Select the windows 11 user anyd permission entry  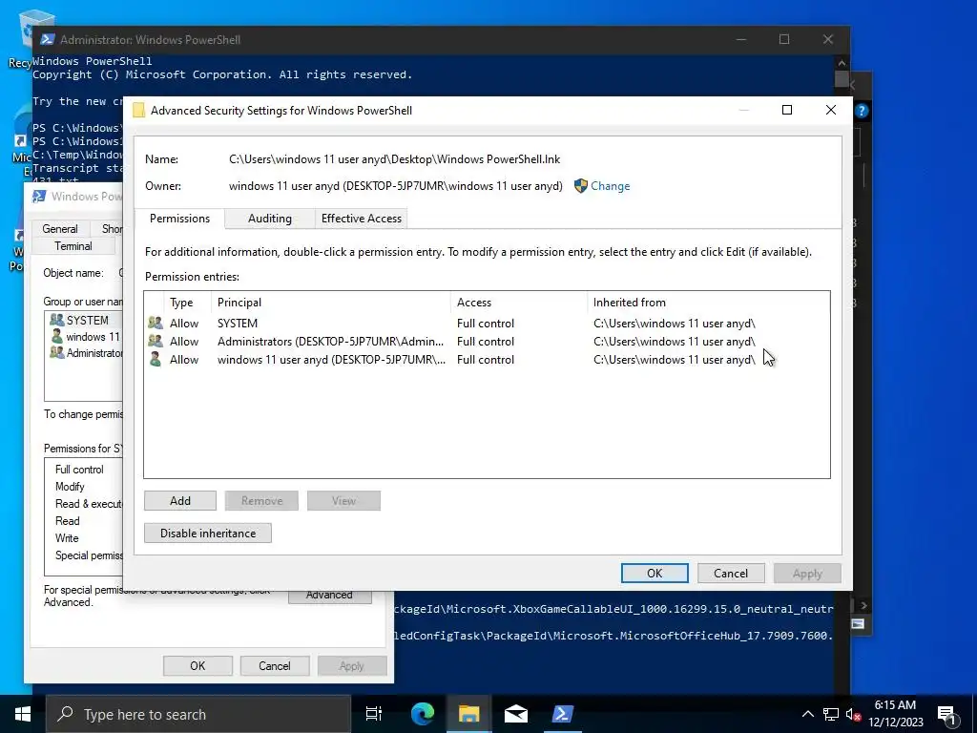486,359
